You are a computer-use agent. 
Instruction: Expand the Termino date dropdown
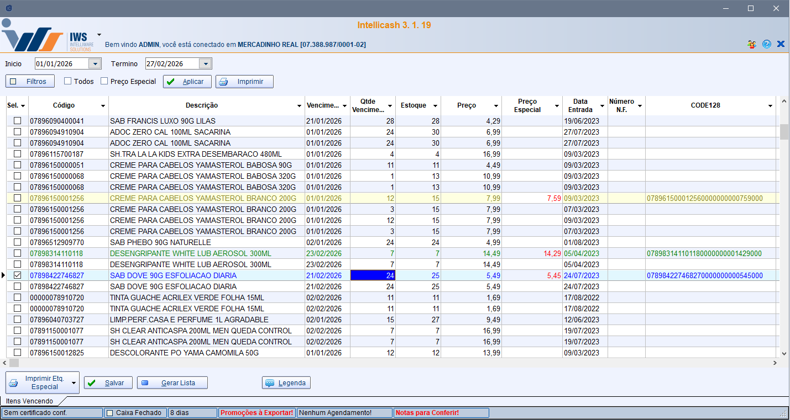pyautogui.click(x=206, y=64)
